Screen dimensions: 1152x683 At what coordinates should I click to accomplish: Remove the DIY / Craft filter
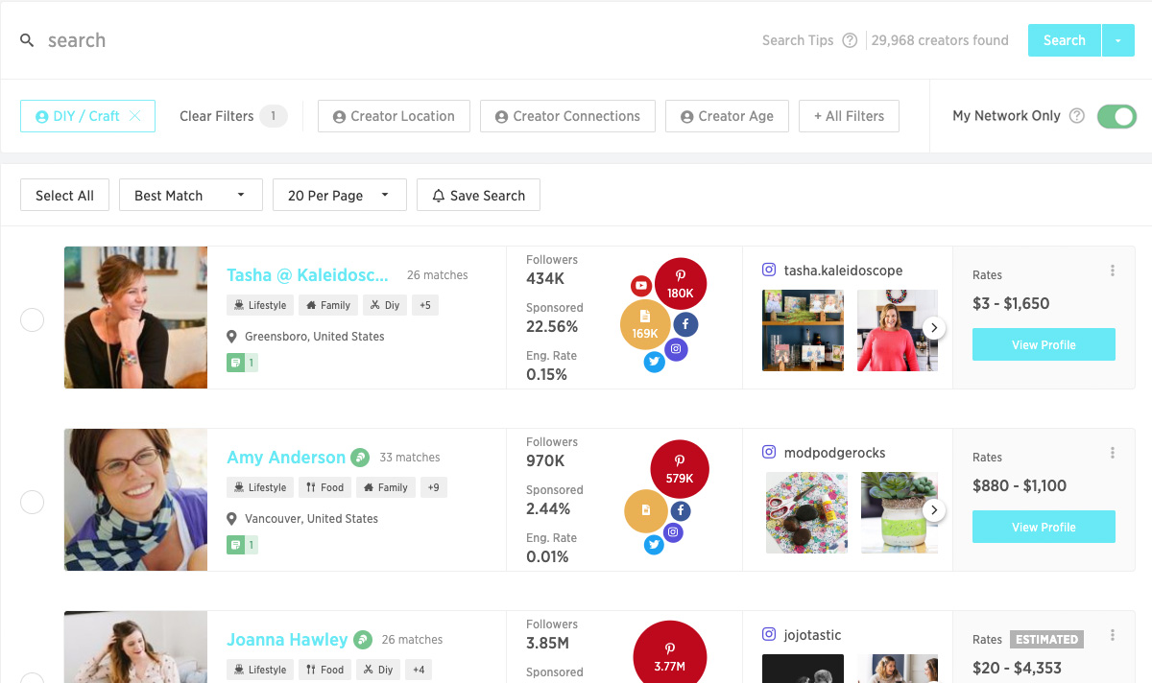coord(134,116)
